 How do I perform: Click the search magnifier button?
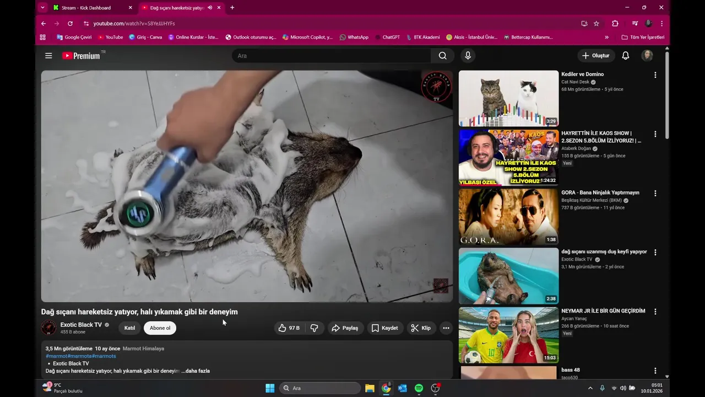click(443, 56)
